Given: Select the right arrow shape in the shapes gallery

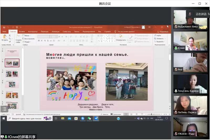Looking at the screenshot, I should (109, 38).
